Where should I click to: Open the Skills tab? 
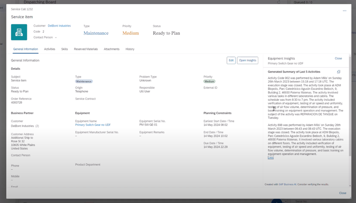tap(65, 49)
